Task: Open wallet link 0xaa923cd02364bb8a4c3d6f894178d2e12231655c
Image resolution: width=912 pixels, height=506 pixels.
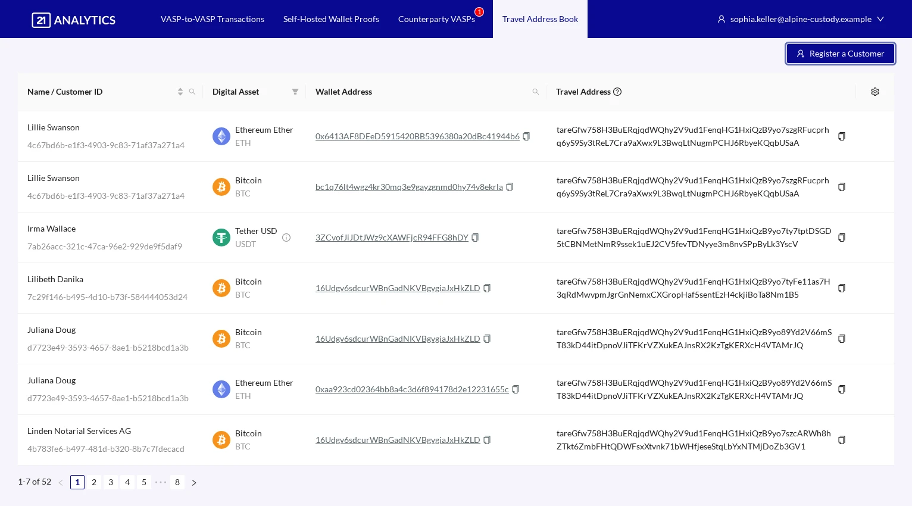Action: [x=412, y=389]
